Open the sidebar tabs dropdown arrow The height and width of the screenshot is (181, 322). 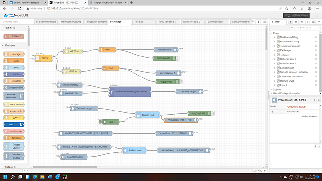tap(319, 22)
